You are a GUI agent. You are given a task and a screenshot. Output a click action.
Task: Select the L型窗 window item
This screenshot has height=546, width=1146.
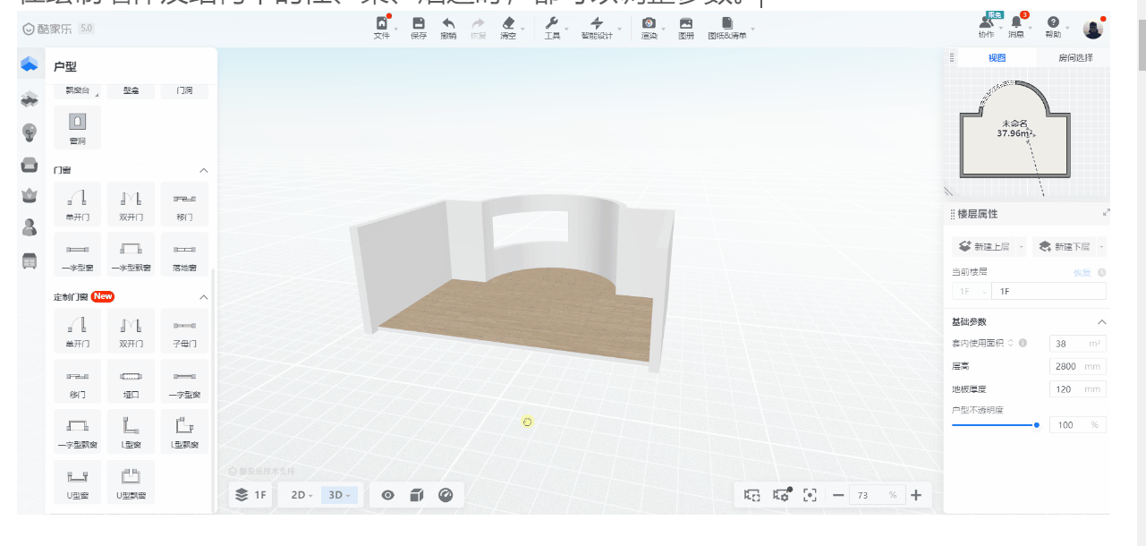click(x=131, y=431)
